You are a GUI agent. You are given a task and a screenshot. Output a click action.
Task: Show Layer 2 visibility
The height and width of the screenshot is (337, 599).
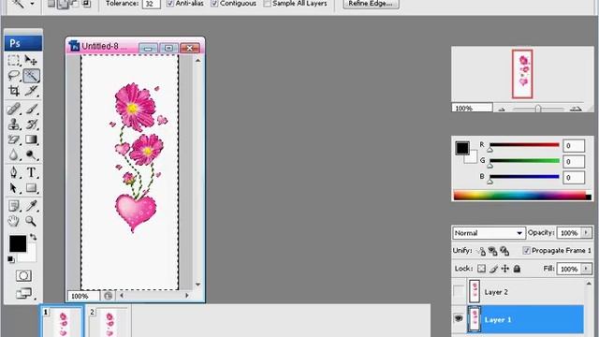(459, 291)
